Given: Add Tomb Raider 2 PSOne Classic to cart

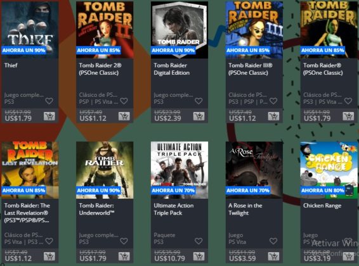Looking at the screenshot, I should point(124,117).
